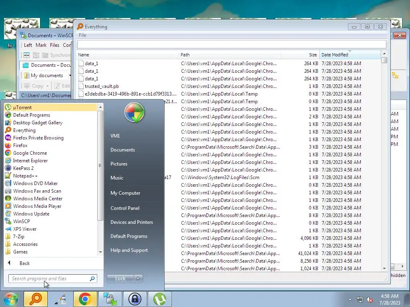The height and width of the screenshot is (307, 410).
Task: Open Pictures from Start menu
Action: pos(119,164)
